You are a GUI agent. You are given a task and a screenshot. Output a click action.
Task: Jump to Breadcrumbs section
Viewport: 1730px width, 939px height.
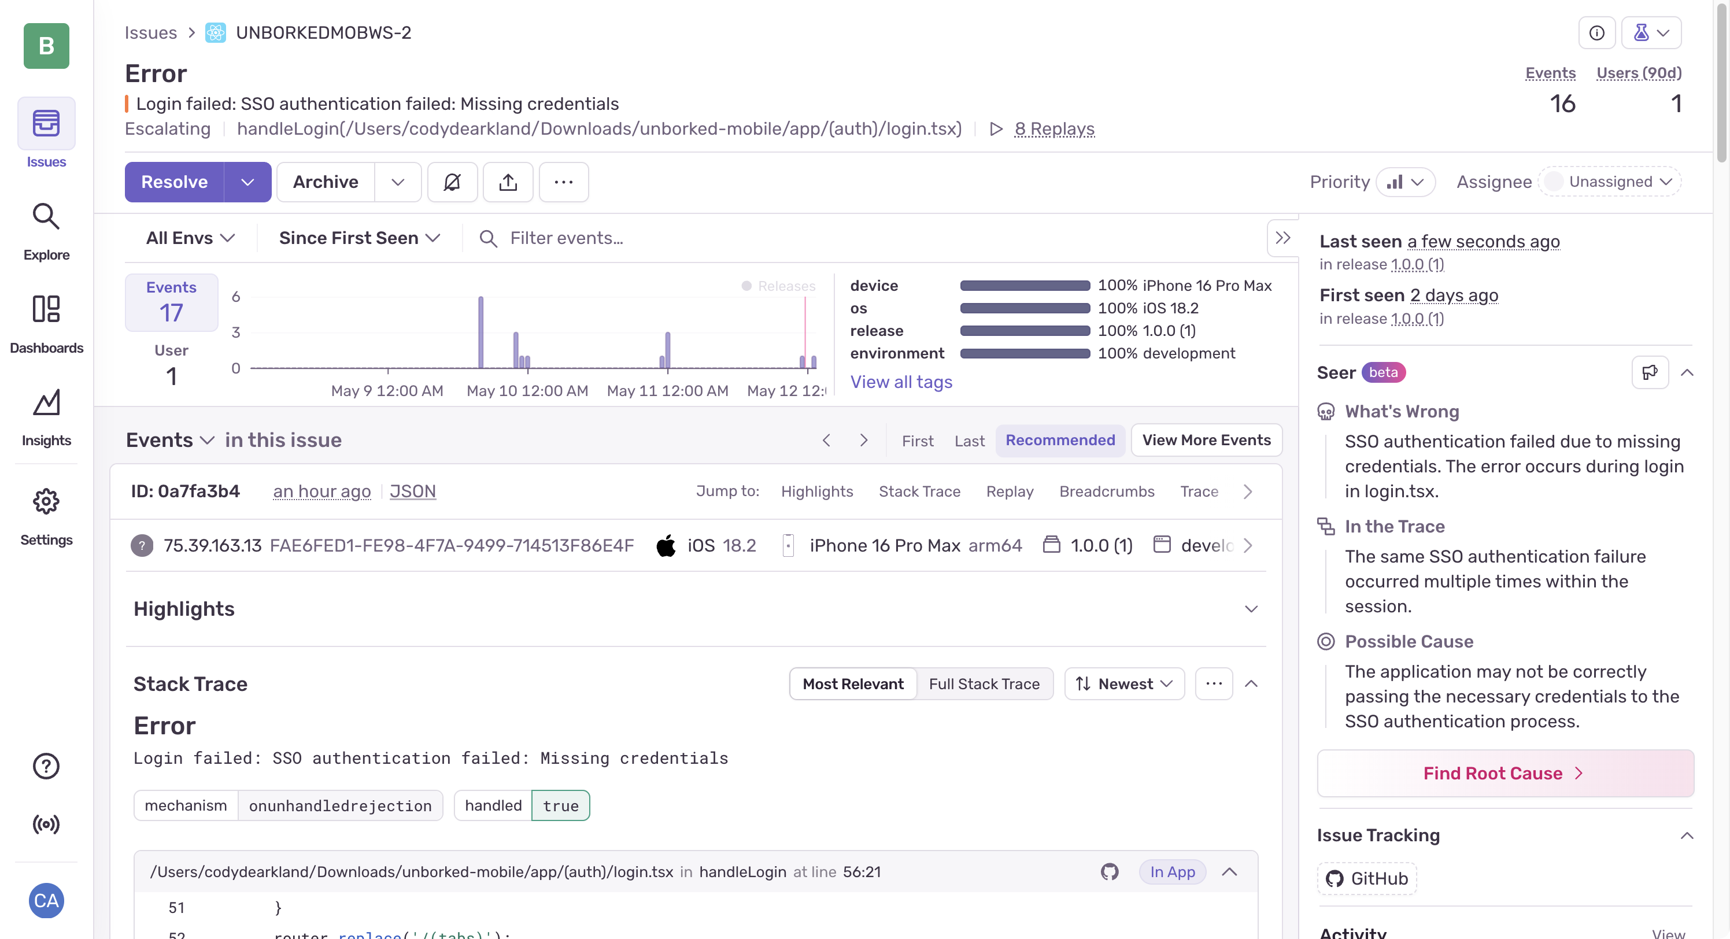pyautogui.click(x=1106, y=491)
